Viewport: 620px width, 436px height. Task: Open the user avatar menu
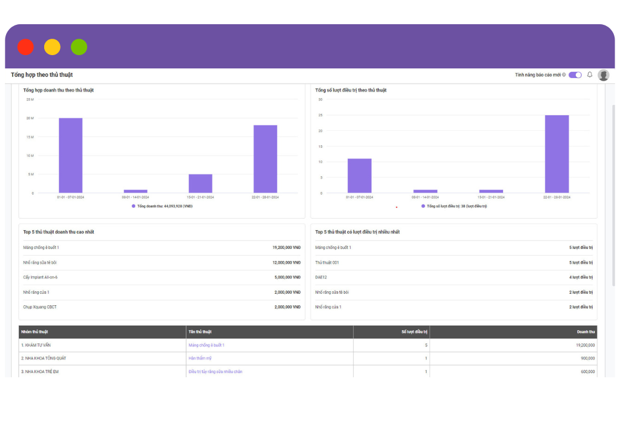604,75
